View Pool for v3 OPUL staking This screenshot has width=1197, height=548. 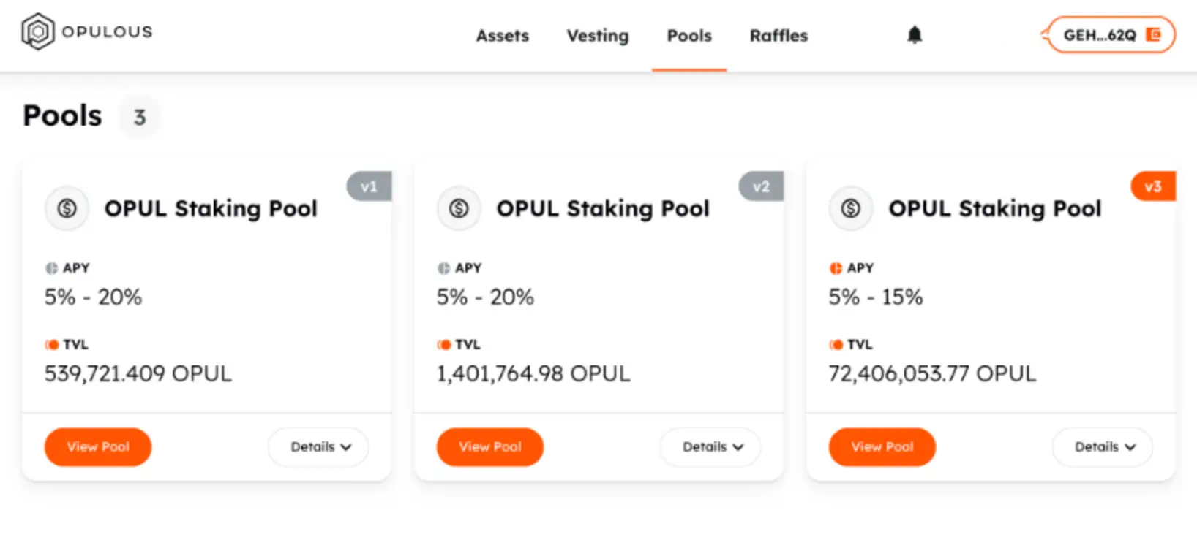[x=882, y=447]
